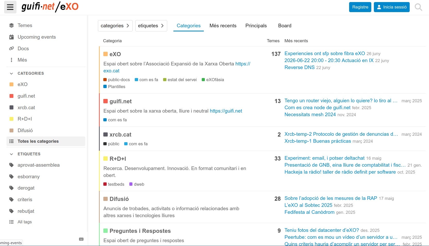Toggle the hamburger sidebar menu
The height and width of the screenshot is (246, 429).
coord(10,7)
